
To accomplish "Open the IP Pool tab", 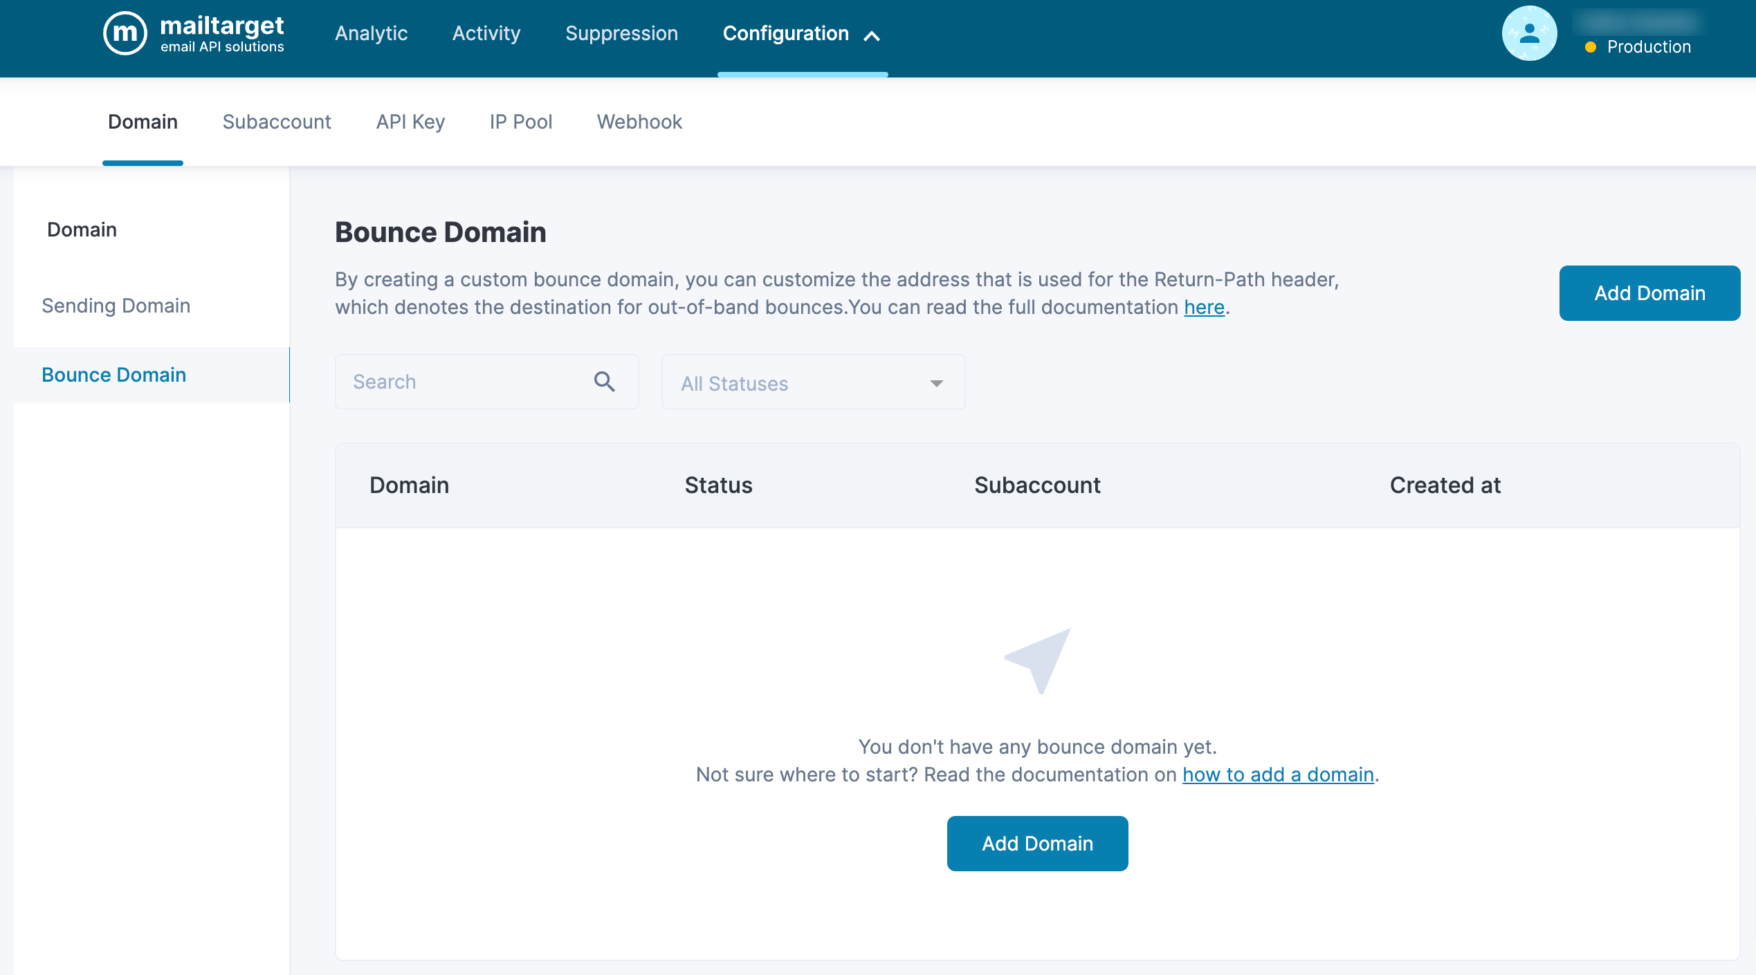I will pyautogui.click(x=520, y=122).
